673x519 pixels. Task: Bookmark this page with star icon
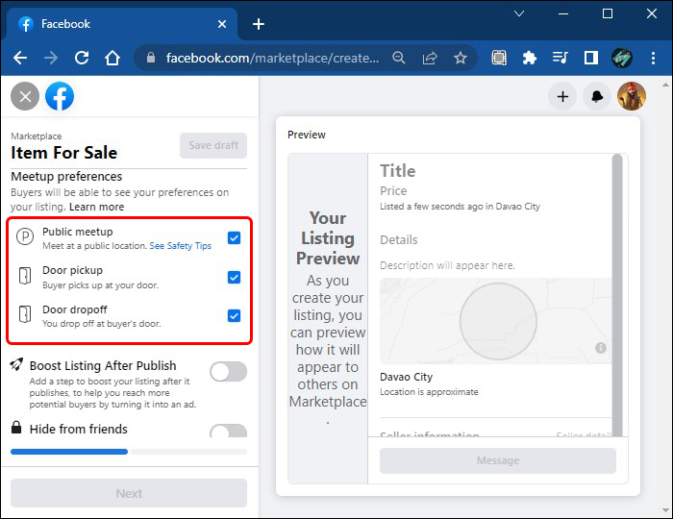461,58
